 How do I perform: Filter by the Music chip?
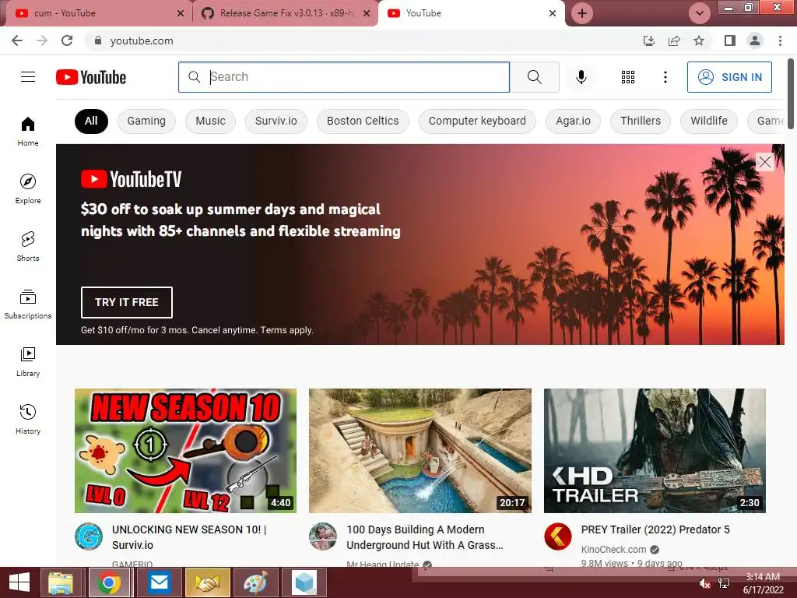(x=210, y=121)
